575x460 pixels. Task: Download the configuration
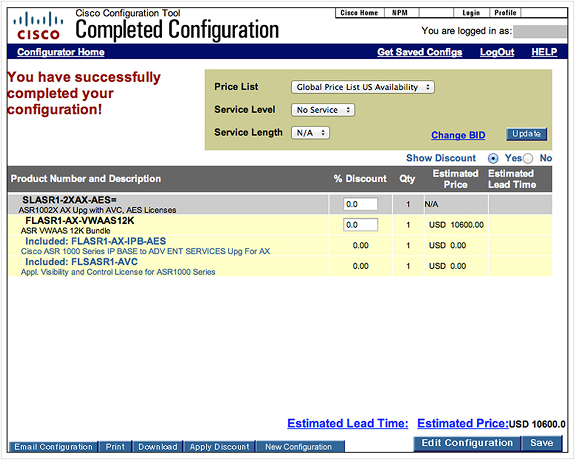point(157,447)
